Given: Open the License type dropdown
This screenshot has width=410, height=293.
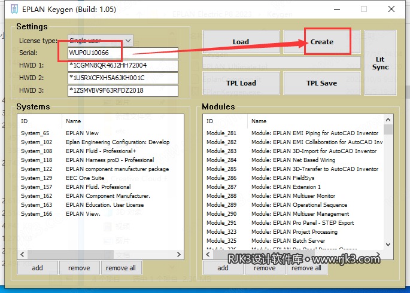Looking at the screenshot, I should click(x=101, y=41).
